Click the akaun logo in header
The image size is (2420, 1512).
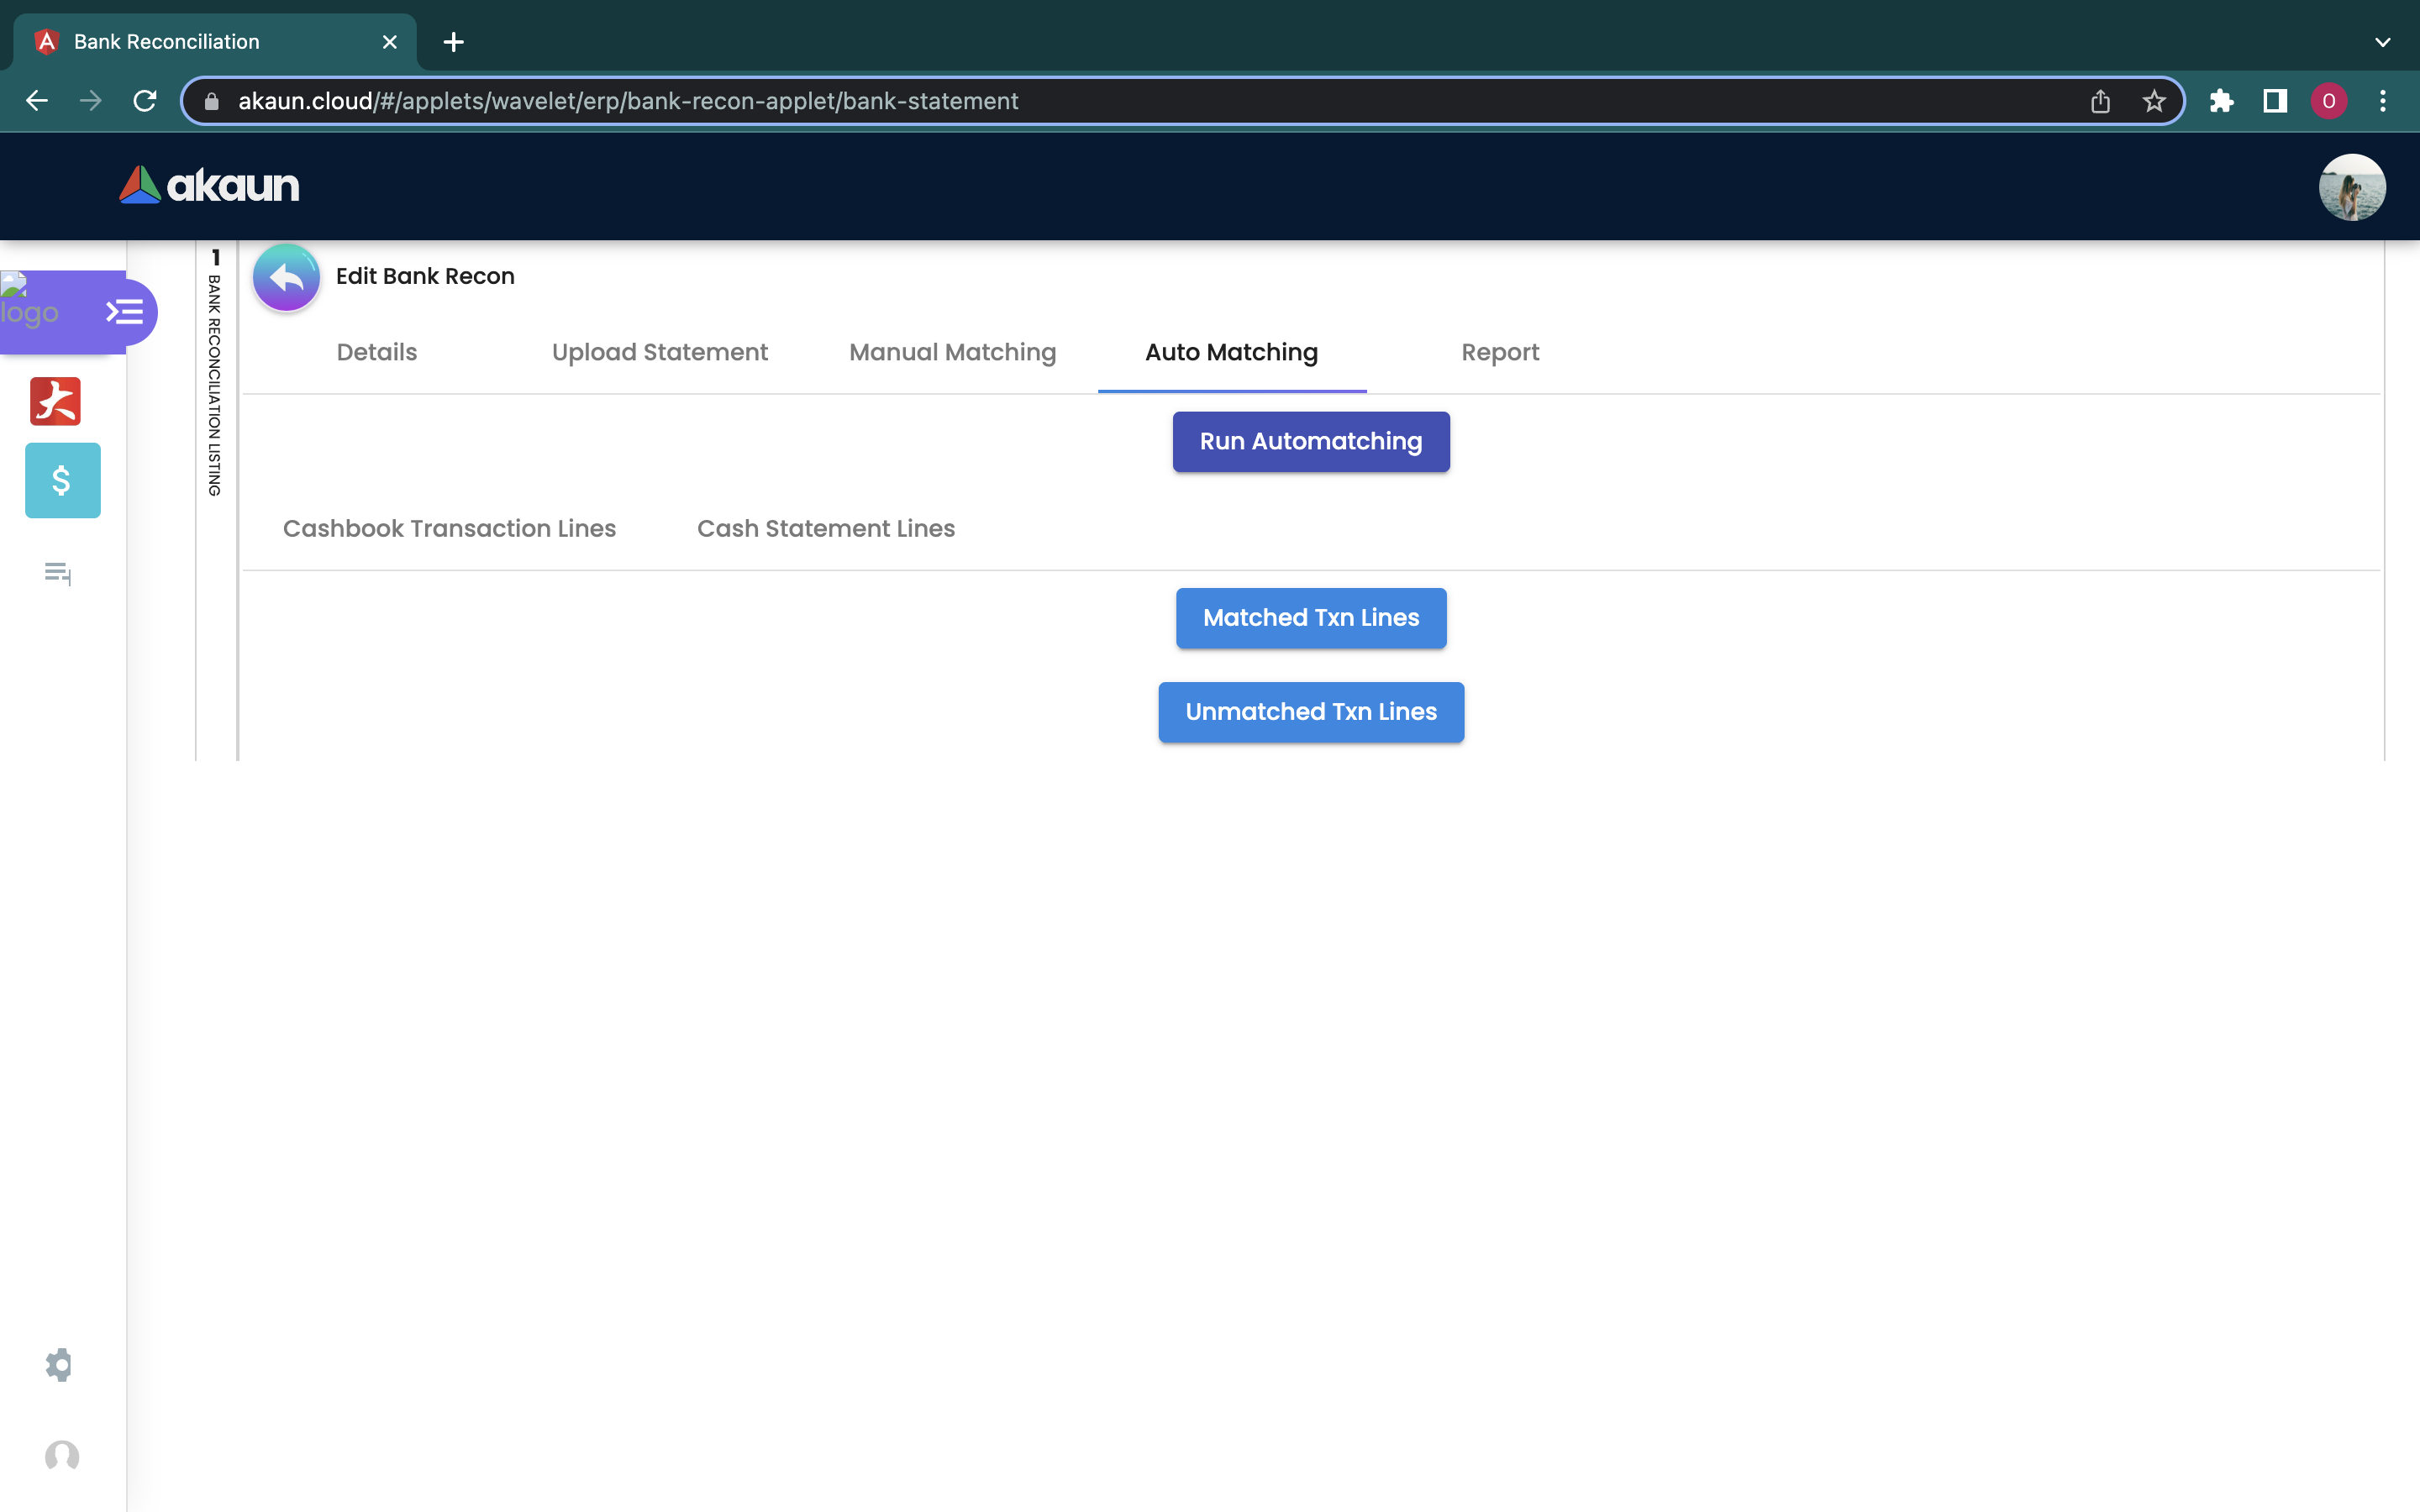(210, 186)
